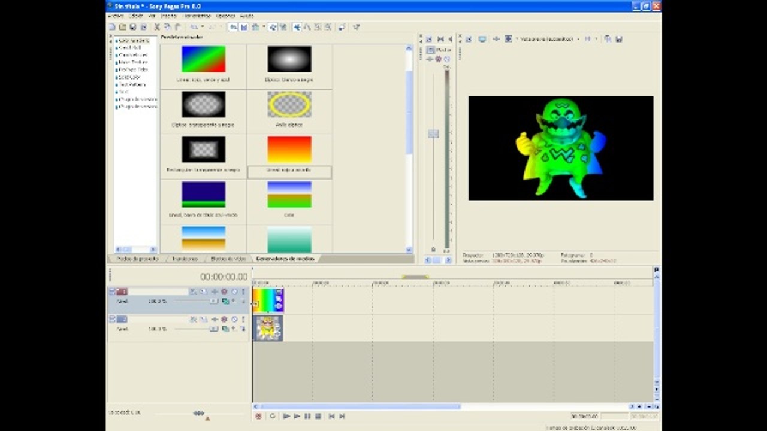Open the Herramientas menu
This screenshot has height=431, width=767.
coord(197,16)
